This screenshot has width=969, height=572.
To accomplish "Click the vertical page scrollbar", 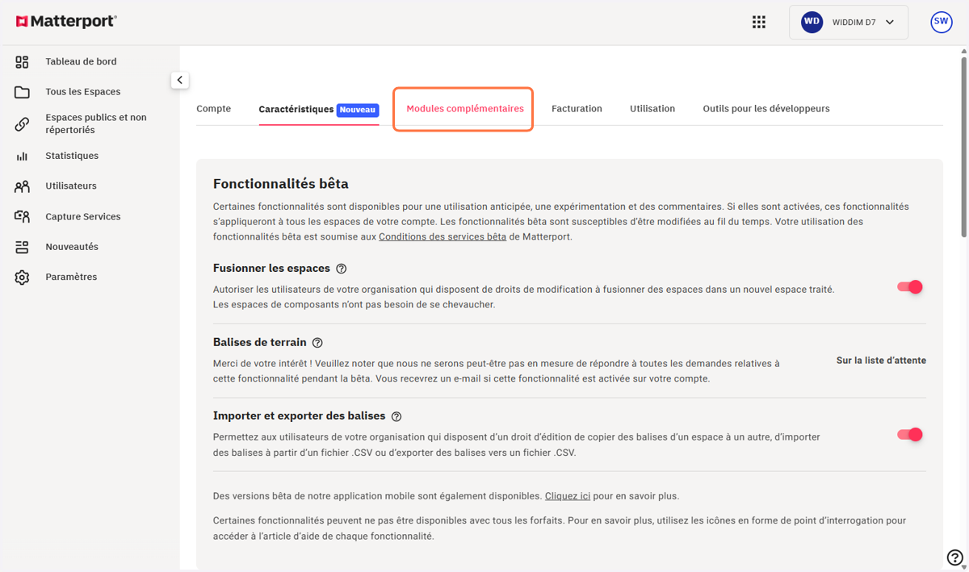I will [x=963, y=145].
